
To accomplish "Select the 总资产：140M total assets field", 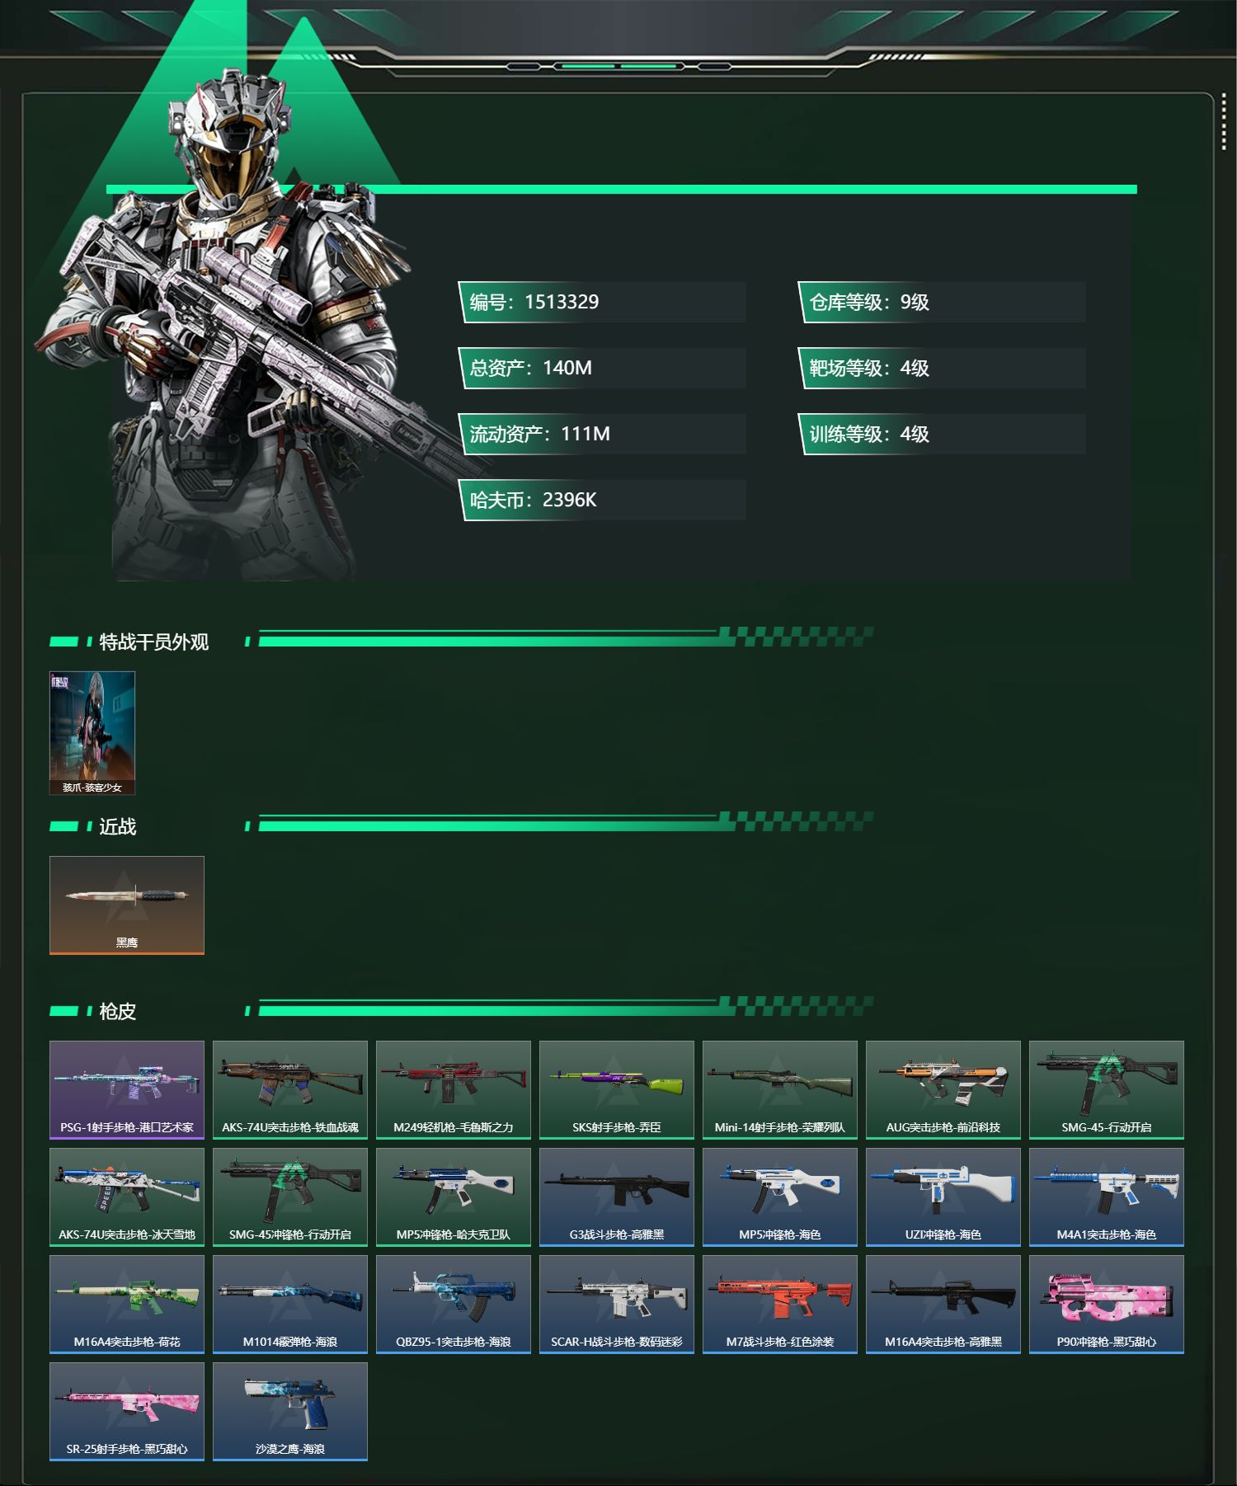I will coord(602,368).
